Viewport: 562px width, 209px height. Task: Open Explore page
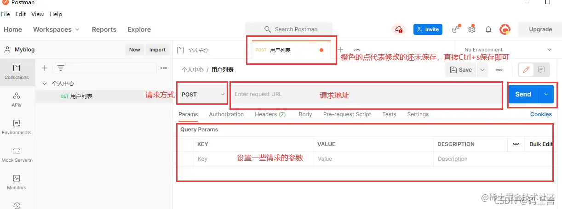point(139,29)
